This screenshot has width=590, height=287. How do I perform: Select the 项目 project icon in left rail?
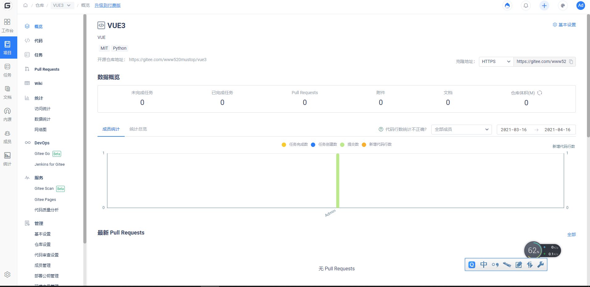click(7, 48)
